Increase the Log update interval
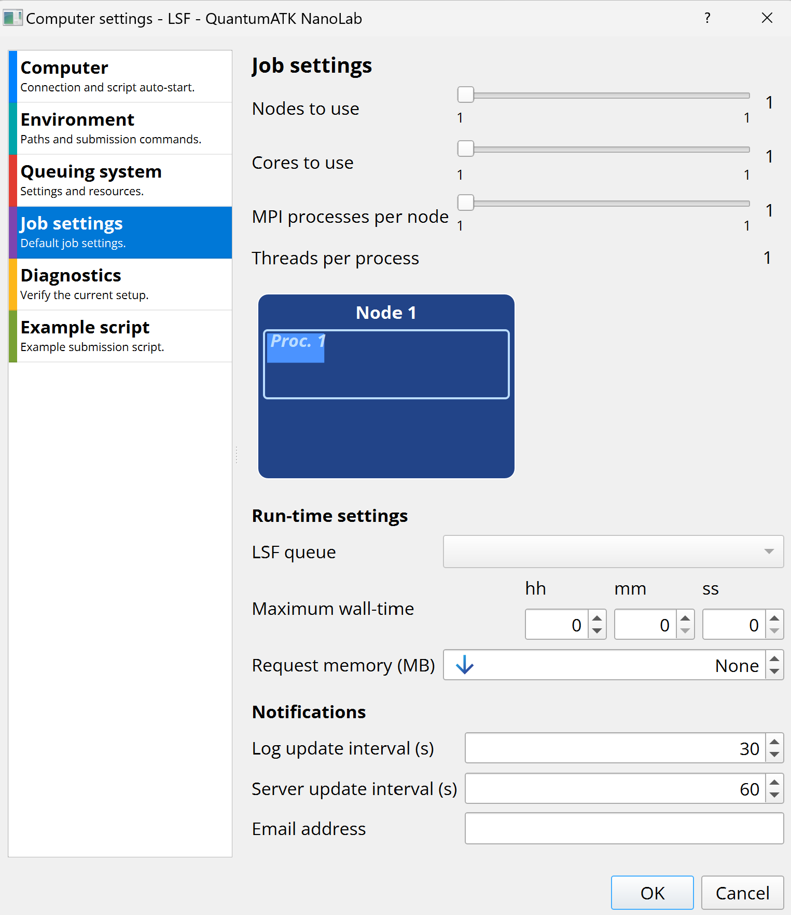Viewport: 791px width, 915px height. [774, 742]
